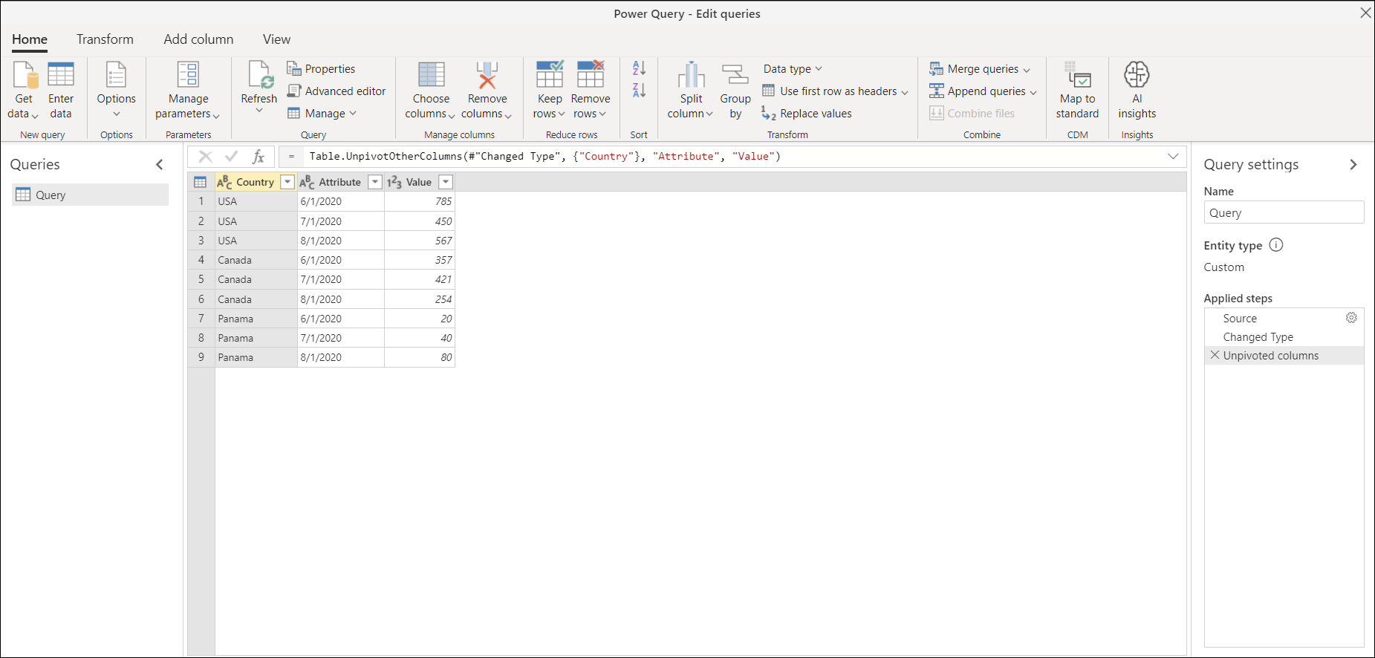Open the Group by tool
The height and width of the screenshot is (658, 1375).
[735, 90]
